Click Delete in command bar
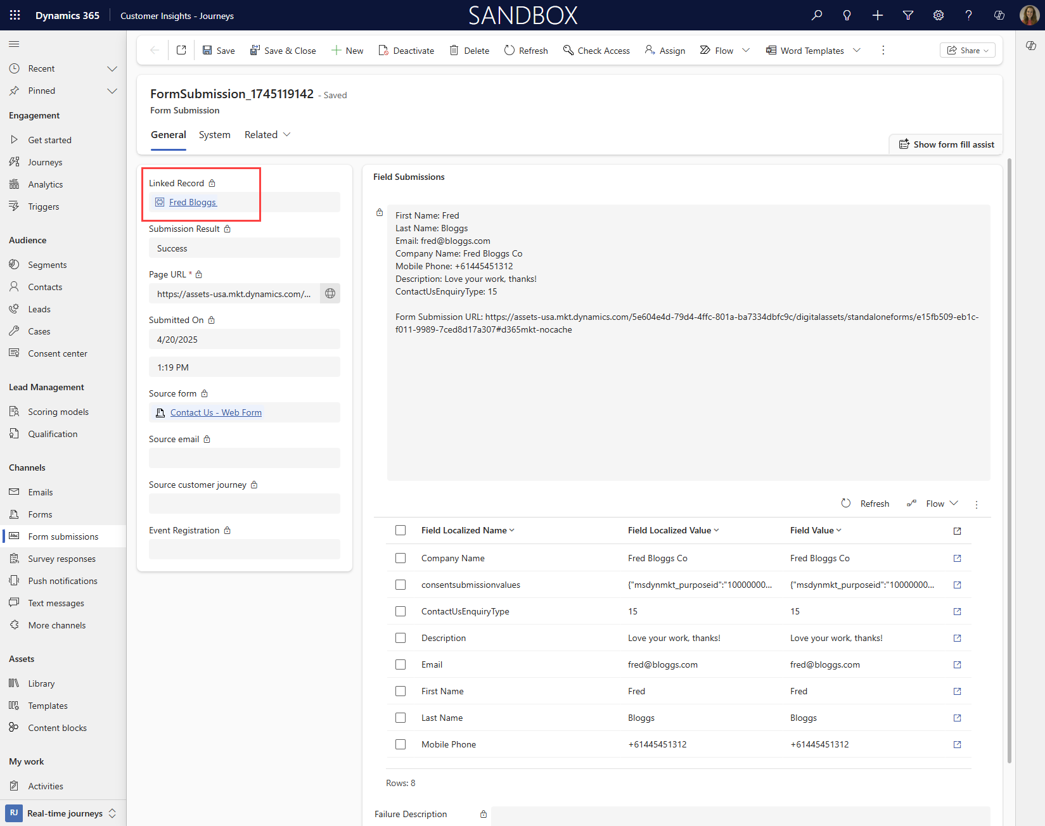 click(470, 51)
